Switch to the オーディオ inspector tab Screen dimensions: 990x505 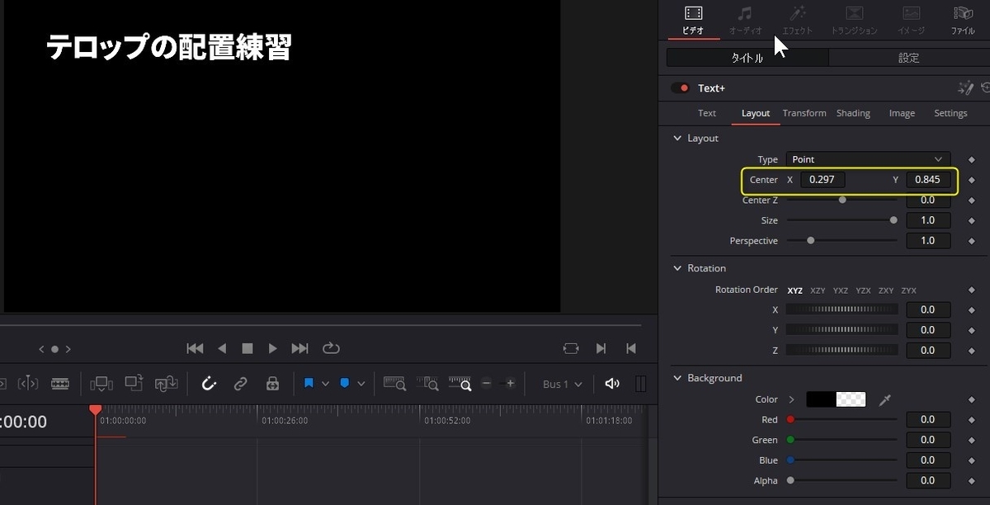(745, 21)
